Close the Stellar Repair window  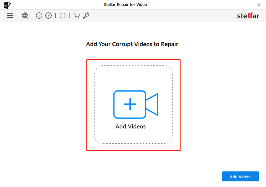click(x=259, y=5)
